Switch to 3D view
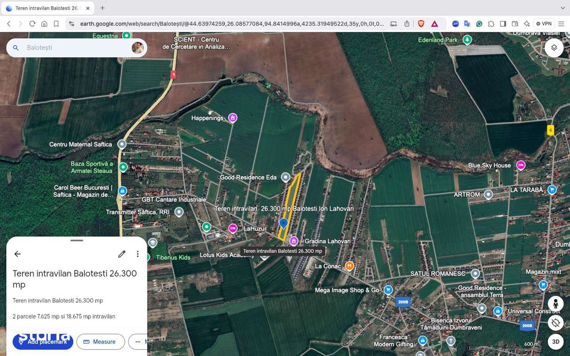This screenshot has width=570, height=356. tap(555, 342)
